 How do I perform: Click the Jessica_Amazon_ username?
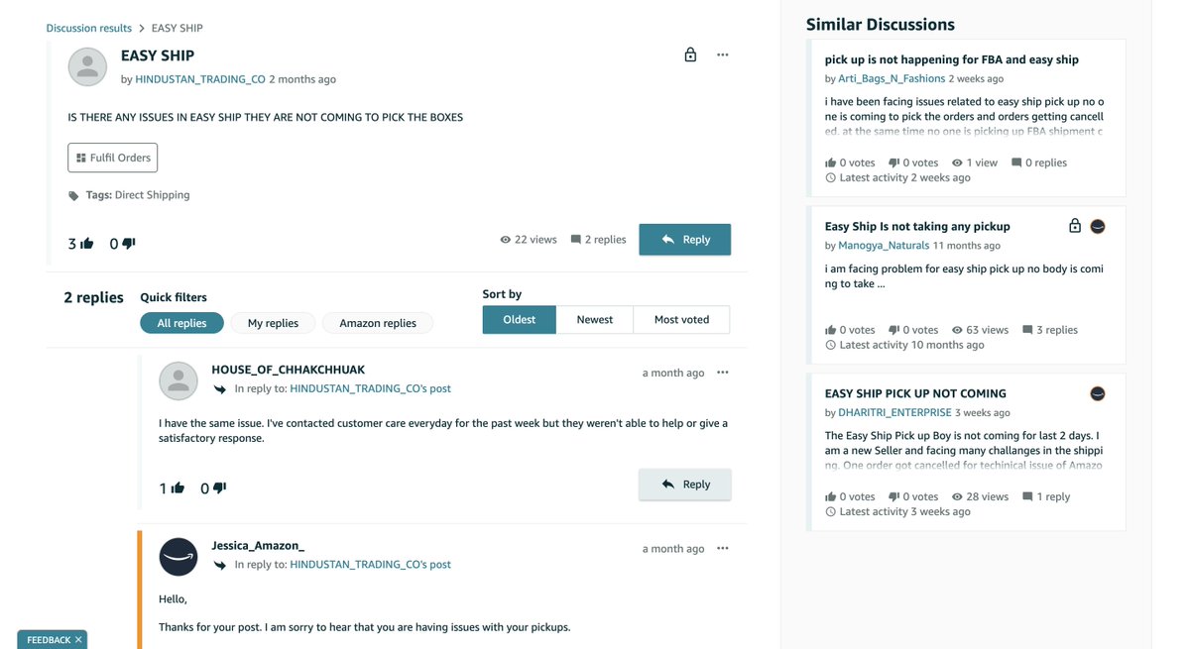point(258,546)
